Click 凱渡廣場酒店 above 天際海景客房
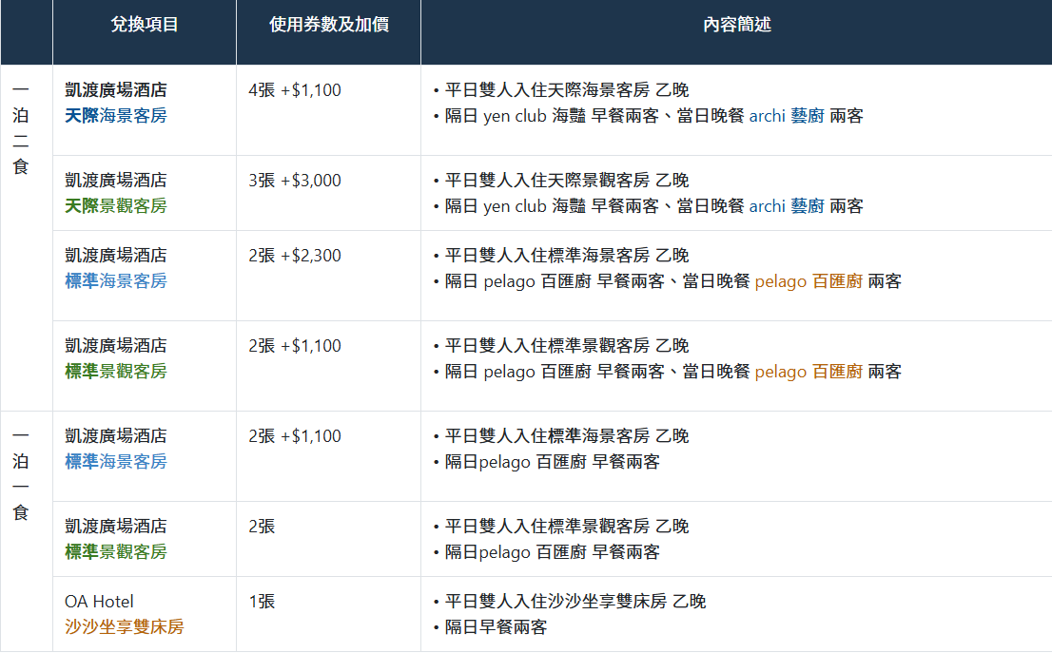1052x653 pixels. point(115,90)
